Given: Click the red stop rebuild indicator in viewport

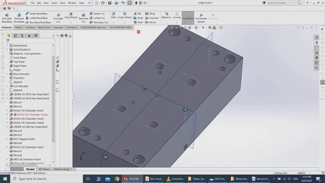Looking at the screenshot, I should (139, 32).
